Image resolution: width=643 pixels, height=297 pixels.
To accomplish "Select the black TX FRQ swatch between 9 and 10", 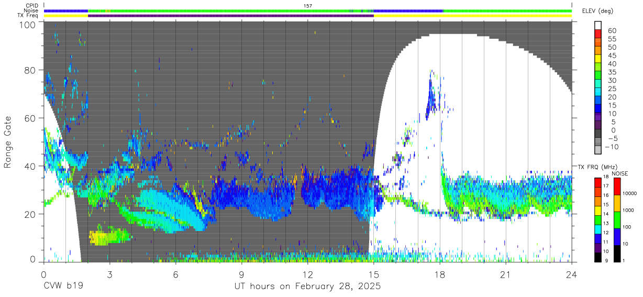I will point(598,256).
